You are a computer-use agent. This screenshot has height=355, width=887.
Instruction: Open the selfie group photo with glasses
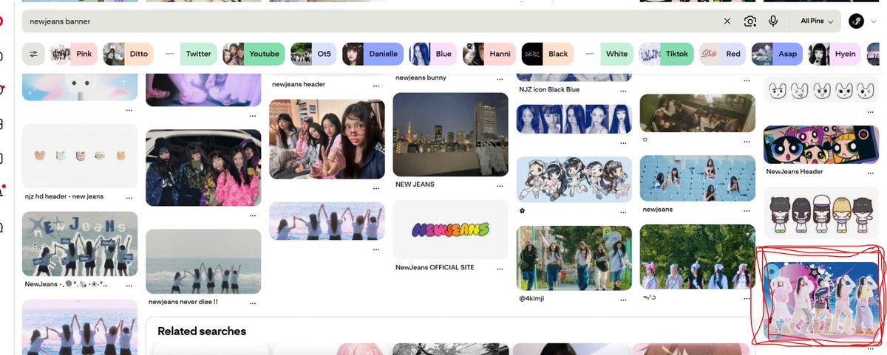pos(327,139)
